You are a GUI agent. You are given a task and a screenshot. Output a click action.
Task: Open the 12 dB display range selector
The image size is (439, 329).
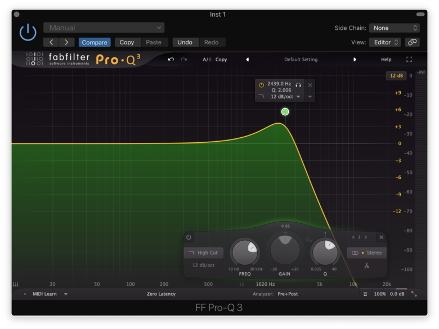pyautogui.click(x=396, y=75)
